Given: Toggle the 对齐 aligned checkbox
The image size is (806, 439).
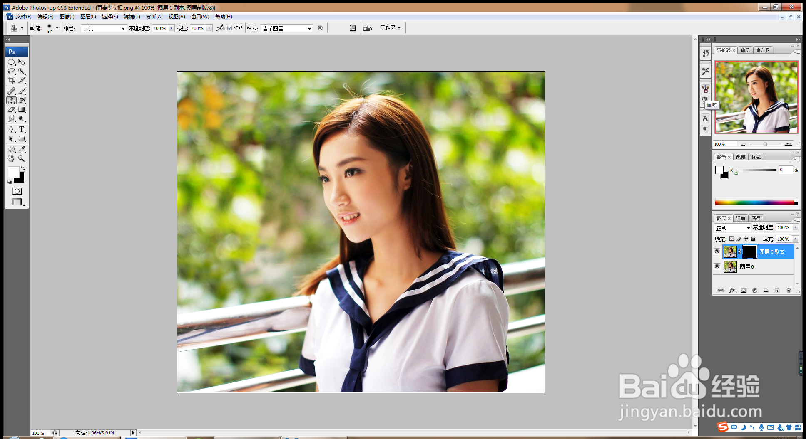Looking at the screenshot, I should click(x=229, y=28).
